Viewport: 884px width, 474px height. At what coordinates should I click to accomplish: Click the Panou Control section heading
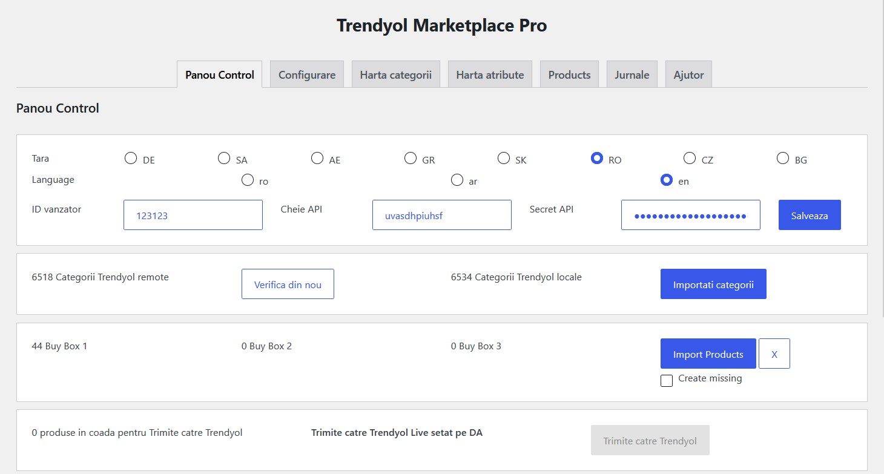[x=58, y=108]
